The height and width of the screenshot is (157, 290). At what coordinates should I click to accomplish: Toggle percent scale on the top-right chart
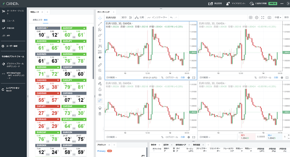click(255, 78)
